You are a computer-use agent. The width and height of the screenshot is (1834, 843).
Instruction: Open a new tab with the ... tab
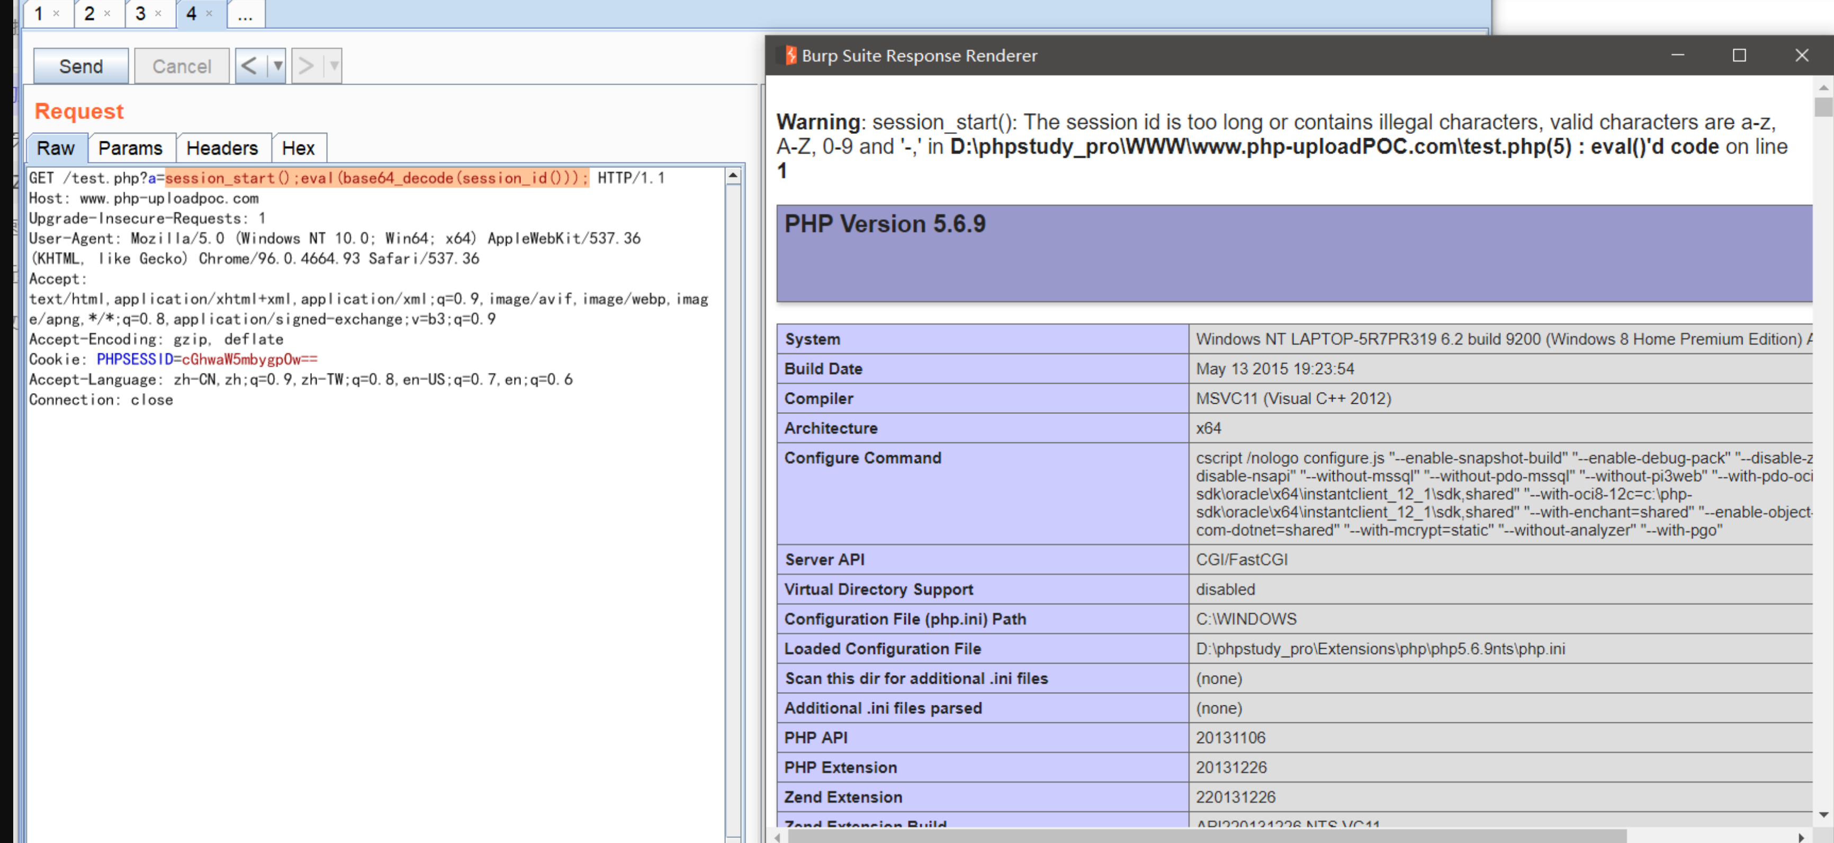[x=246, y=14]
